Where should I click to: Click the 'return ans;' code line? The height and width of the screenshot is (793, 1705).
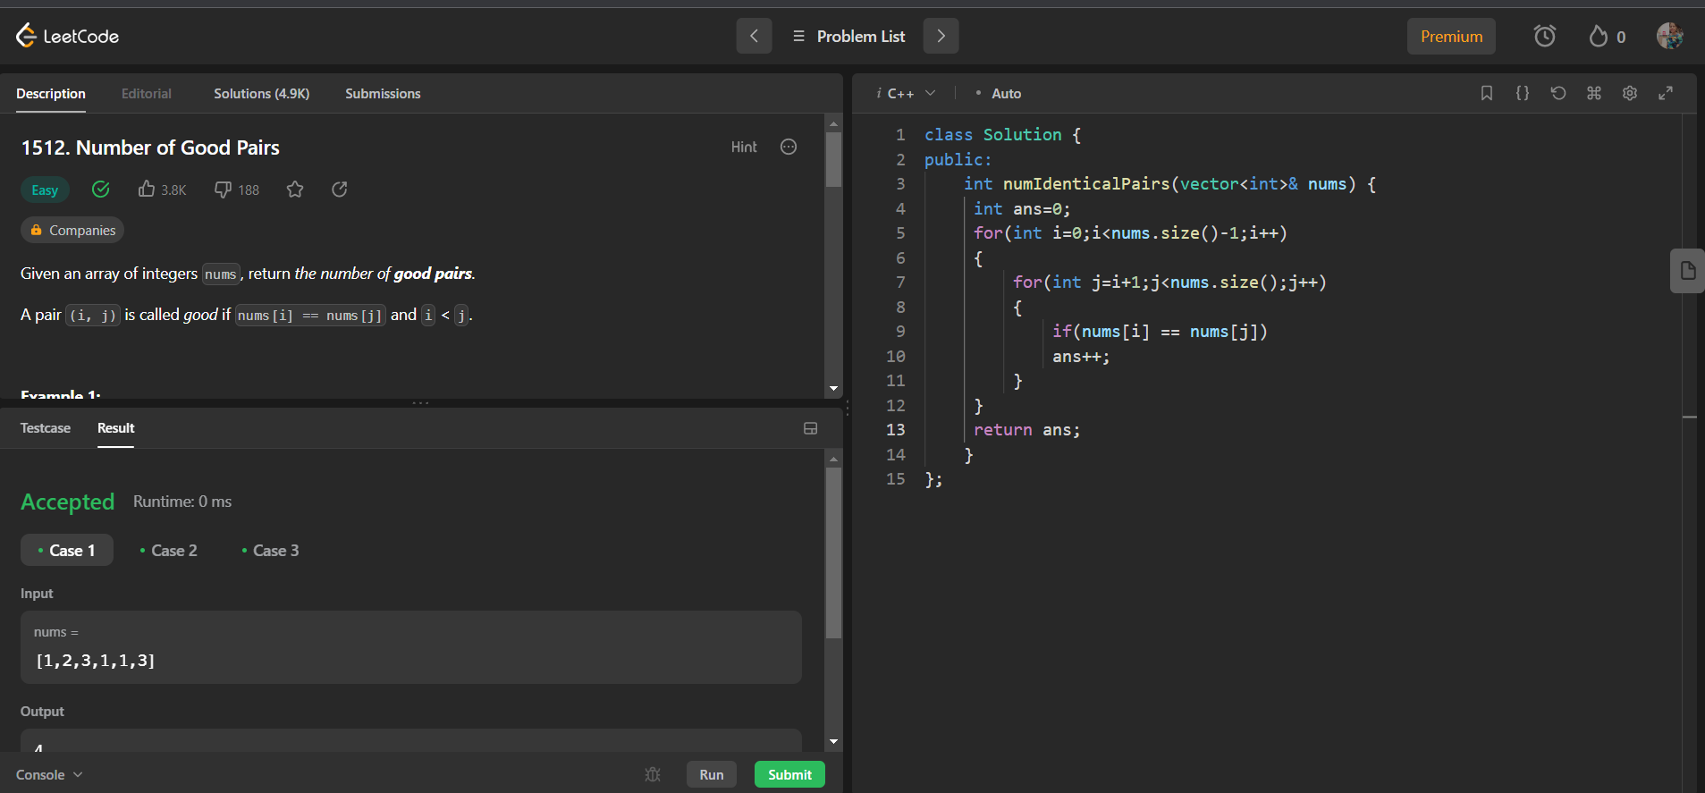point(1026,430)
